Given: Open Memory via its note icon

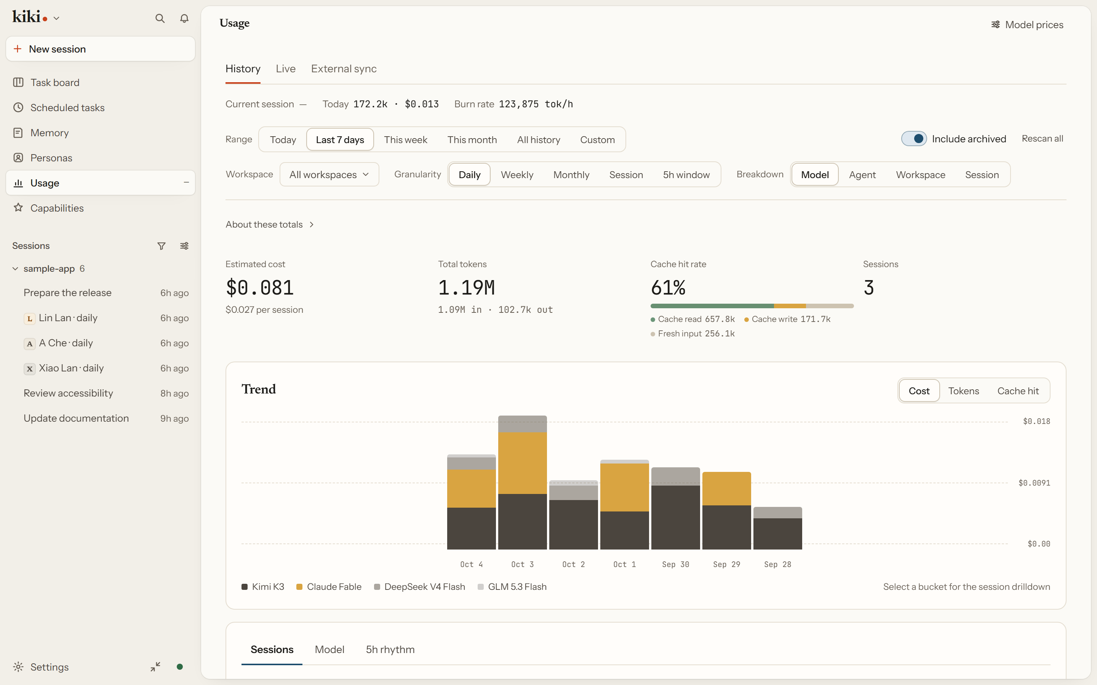Looking at the screenshot, I should [x=18, y=132].
